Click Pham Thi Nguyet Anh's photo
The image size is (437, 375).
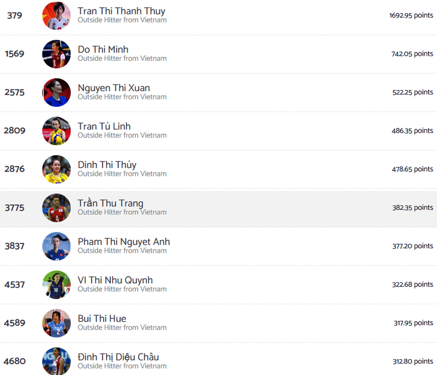click(x=56, y=246)
